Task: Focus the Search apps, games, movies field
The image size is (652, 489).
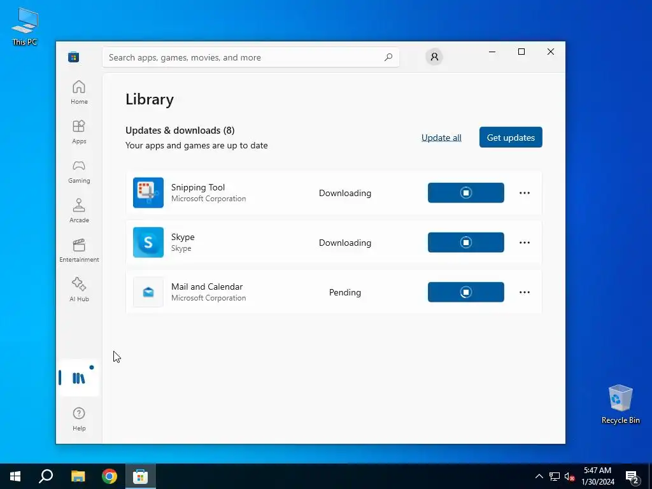Action: 251,57
